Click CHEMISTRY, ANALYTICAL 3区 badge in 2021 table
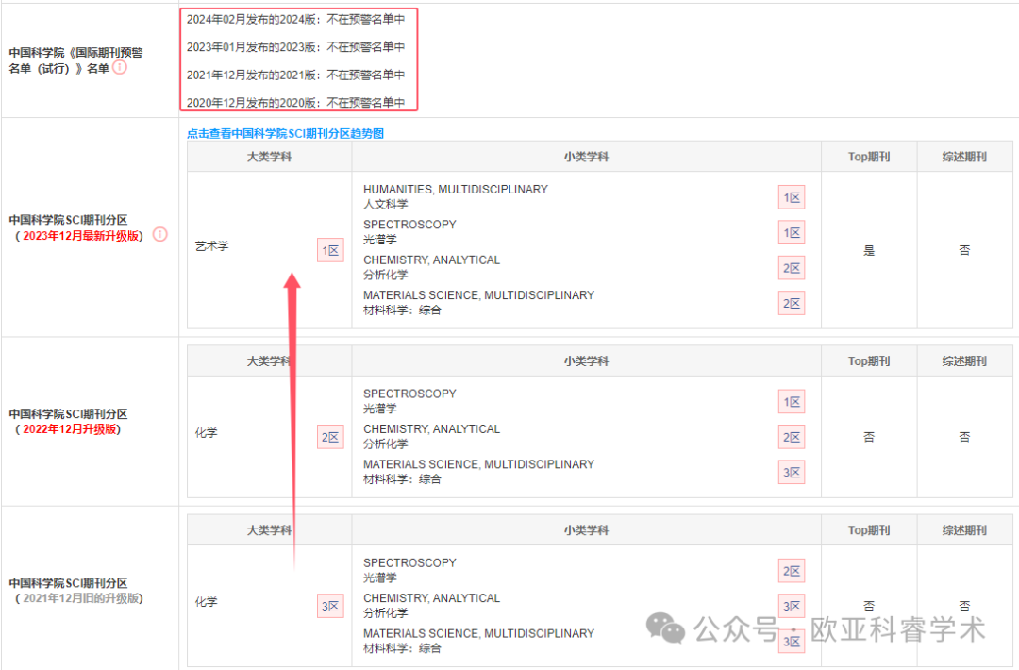 [792, 607]
